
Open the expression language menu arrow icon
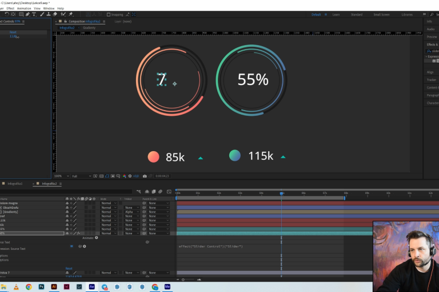coord(85,246)
